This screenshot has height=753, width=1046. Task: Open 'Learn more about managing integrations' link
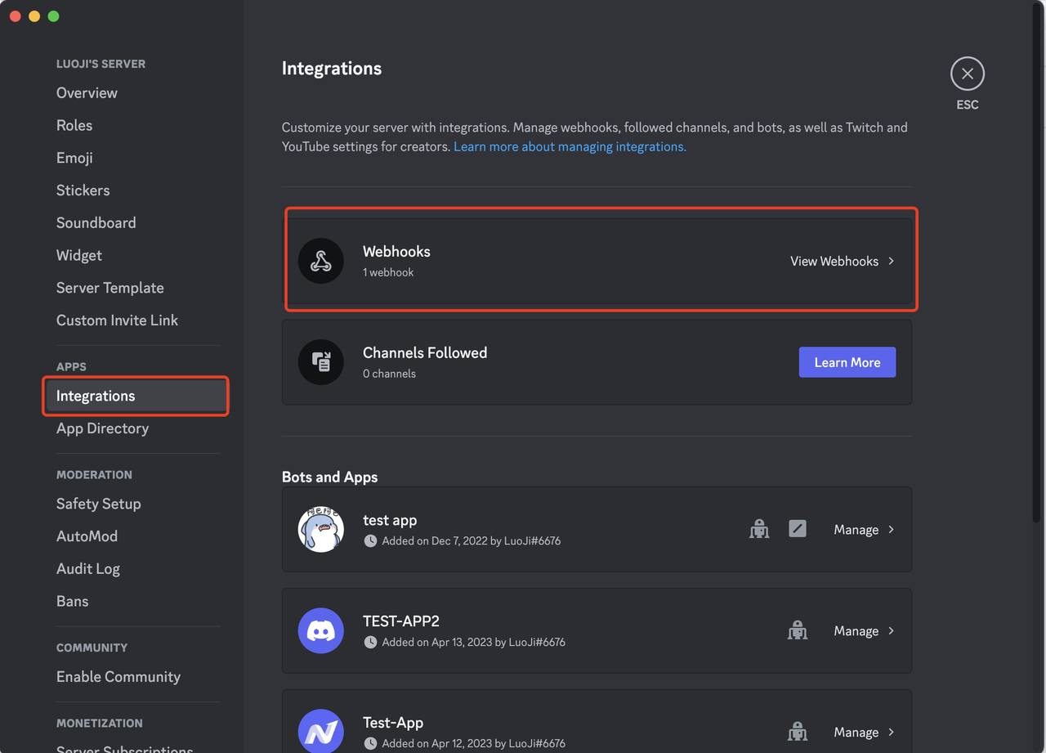[x=570, y=146]
